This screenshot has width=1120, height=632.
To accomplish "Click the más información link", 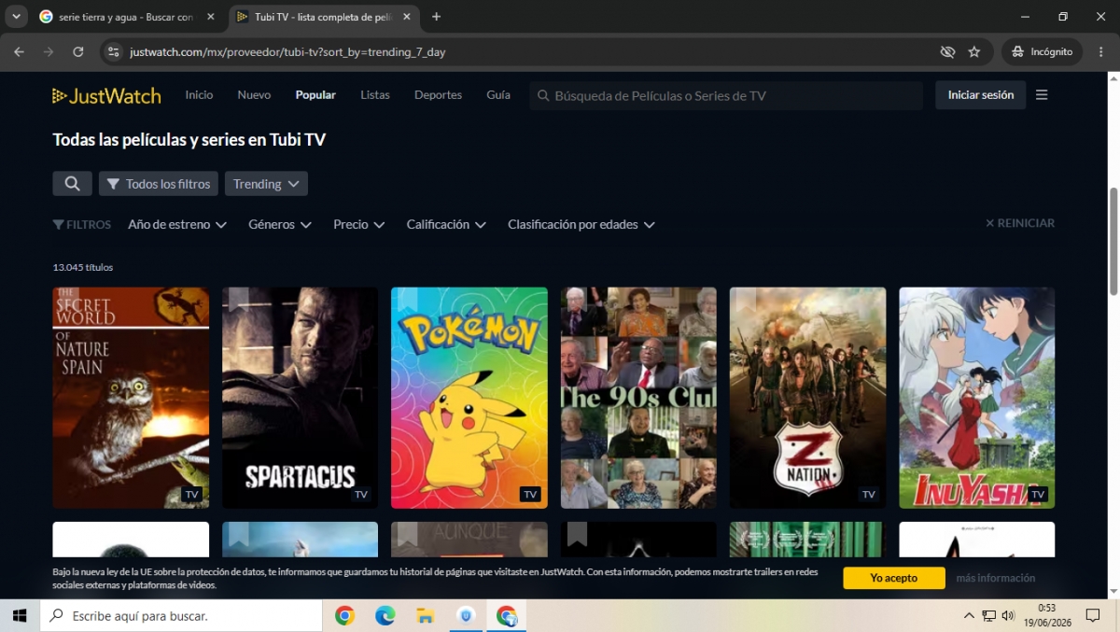I will 996,578.
